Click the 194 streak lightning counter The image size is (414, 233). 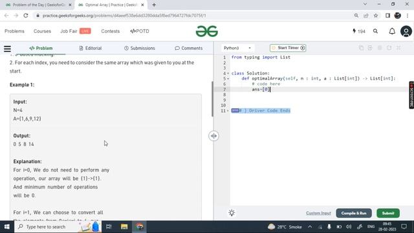pos(359,31)
